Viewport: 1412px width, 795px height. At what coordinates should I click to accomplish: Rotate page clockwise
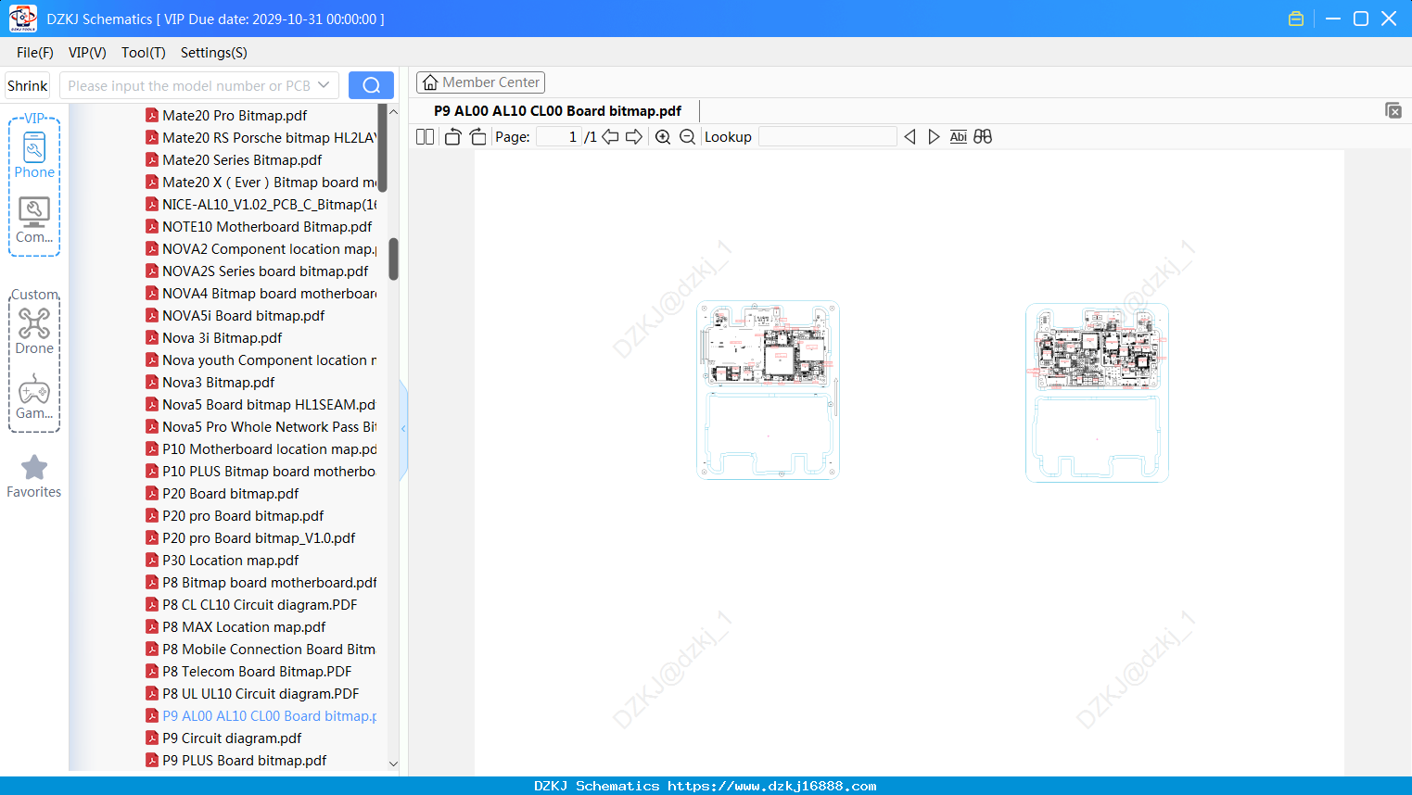pyautogui.click(x=477, y=137)
